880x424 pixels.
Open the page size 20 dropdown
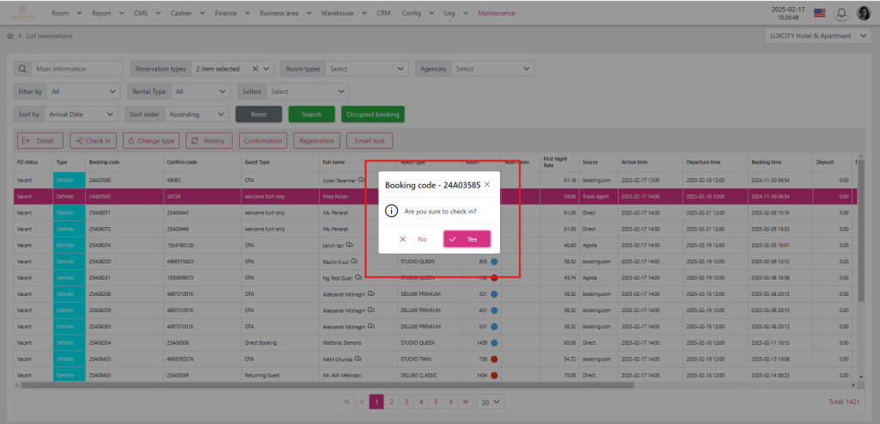point(491,402)
